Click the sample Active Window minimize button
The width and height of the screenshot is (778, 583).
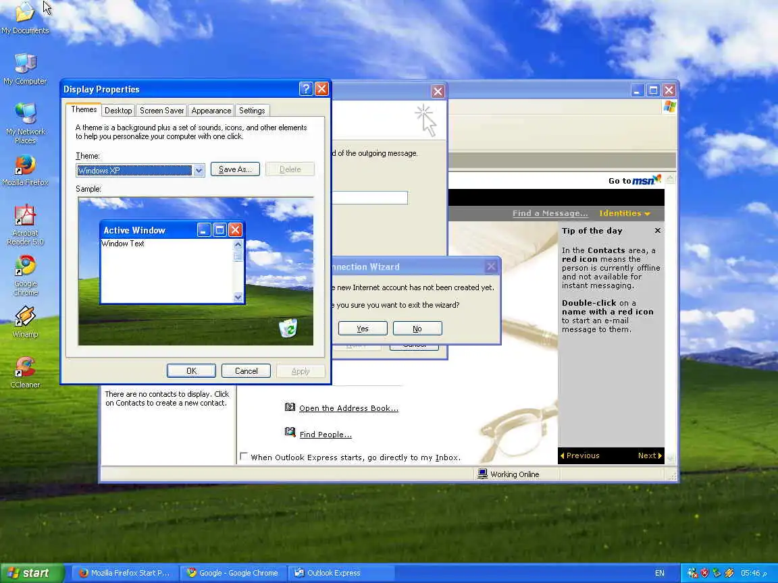204,229
